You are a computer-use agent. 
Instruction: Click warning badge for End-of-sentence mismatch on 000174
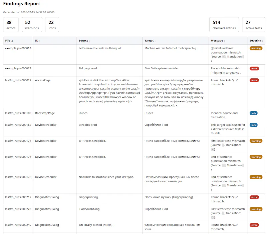tap(256, 157)
